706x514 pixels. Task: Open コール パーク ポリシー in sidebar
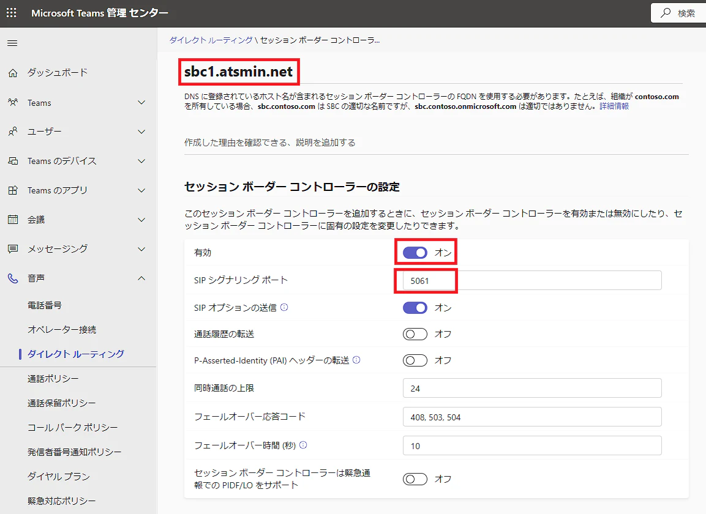[x=72, y=427]
